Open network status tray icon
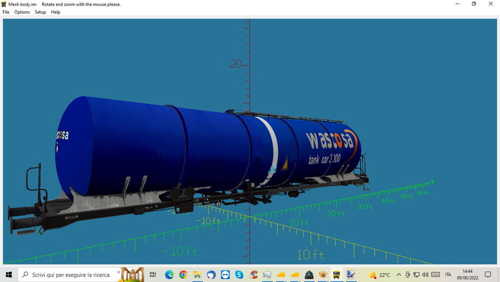The image size is (500, 282). pos(416,274)
